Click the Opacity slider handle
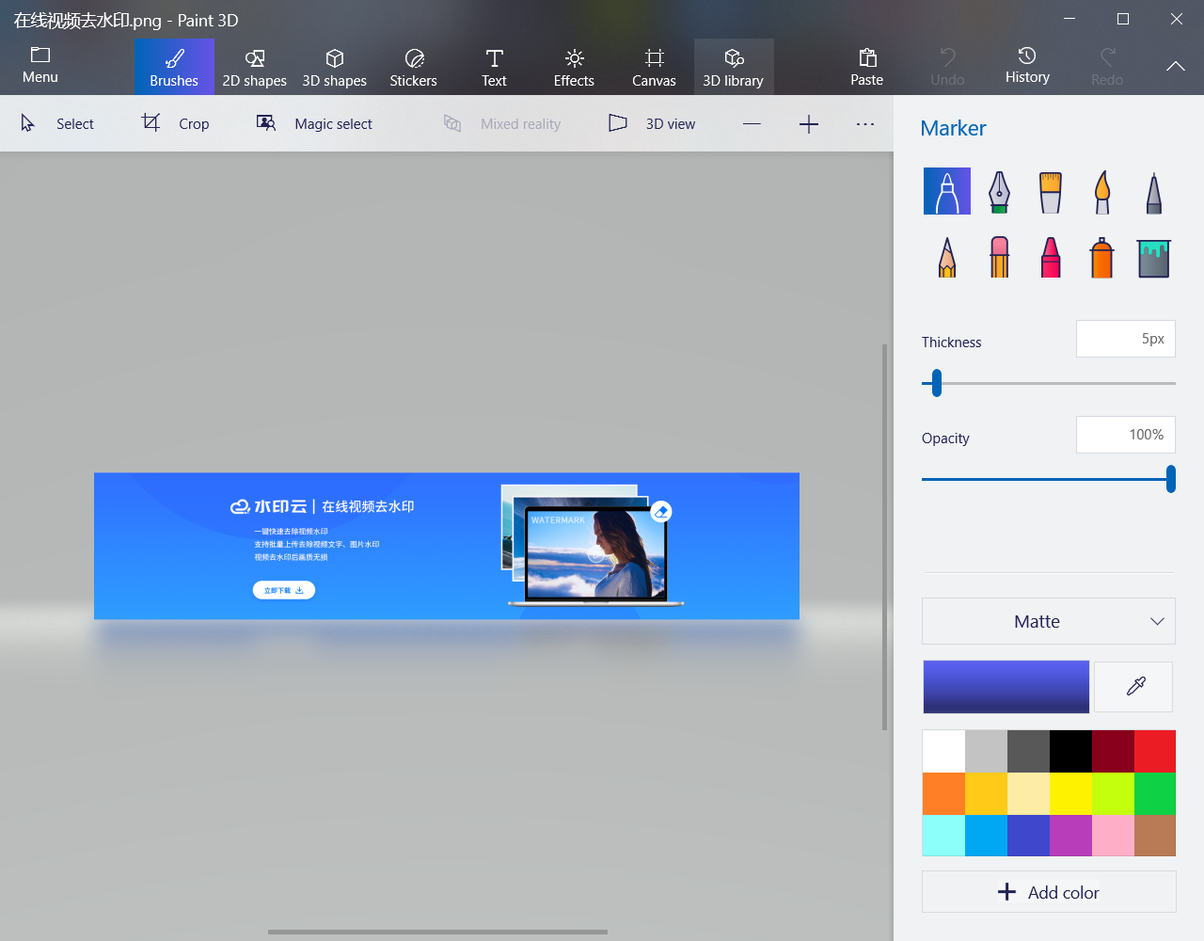Screen dimensions: 1204x941 1170,479
